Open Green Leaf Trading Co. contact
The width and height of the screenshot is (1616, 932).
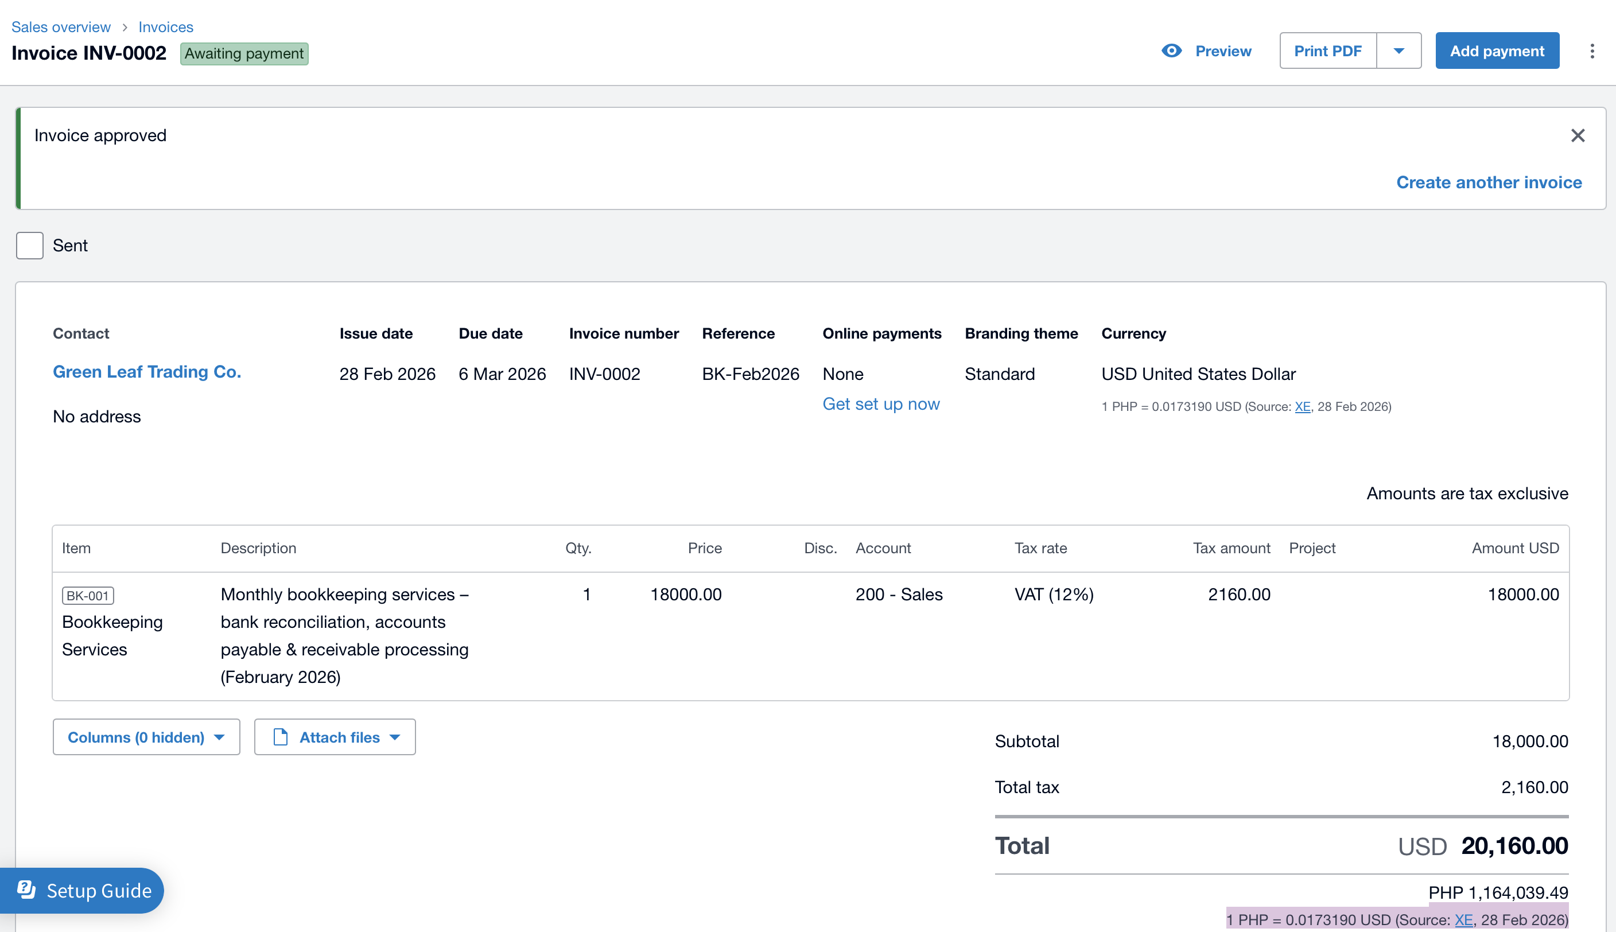click(x=146, y=372)
